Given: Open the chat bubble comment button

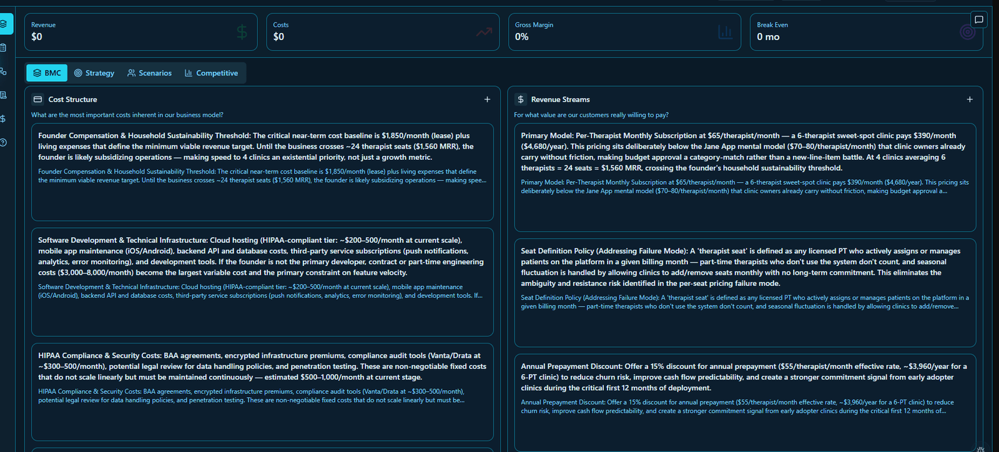Looking at the screenshot, I should click(x=979, y=19).
